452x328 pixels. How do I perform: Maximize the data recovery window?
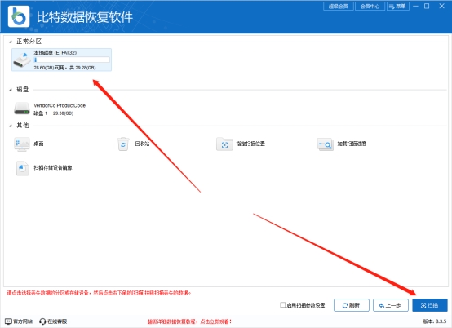[x=427, y=6]
